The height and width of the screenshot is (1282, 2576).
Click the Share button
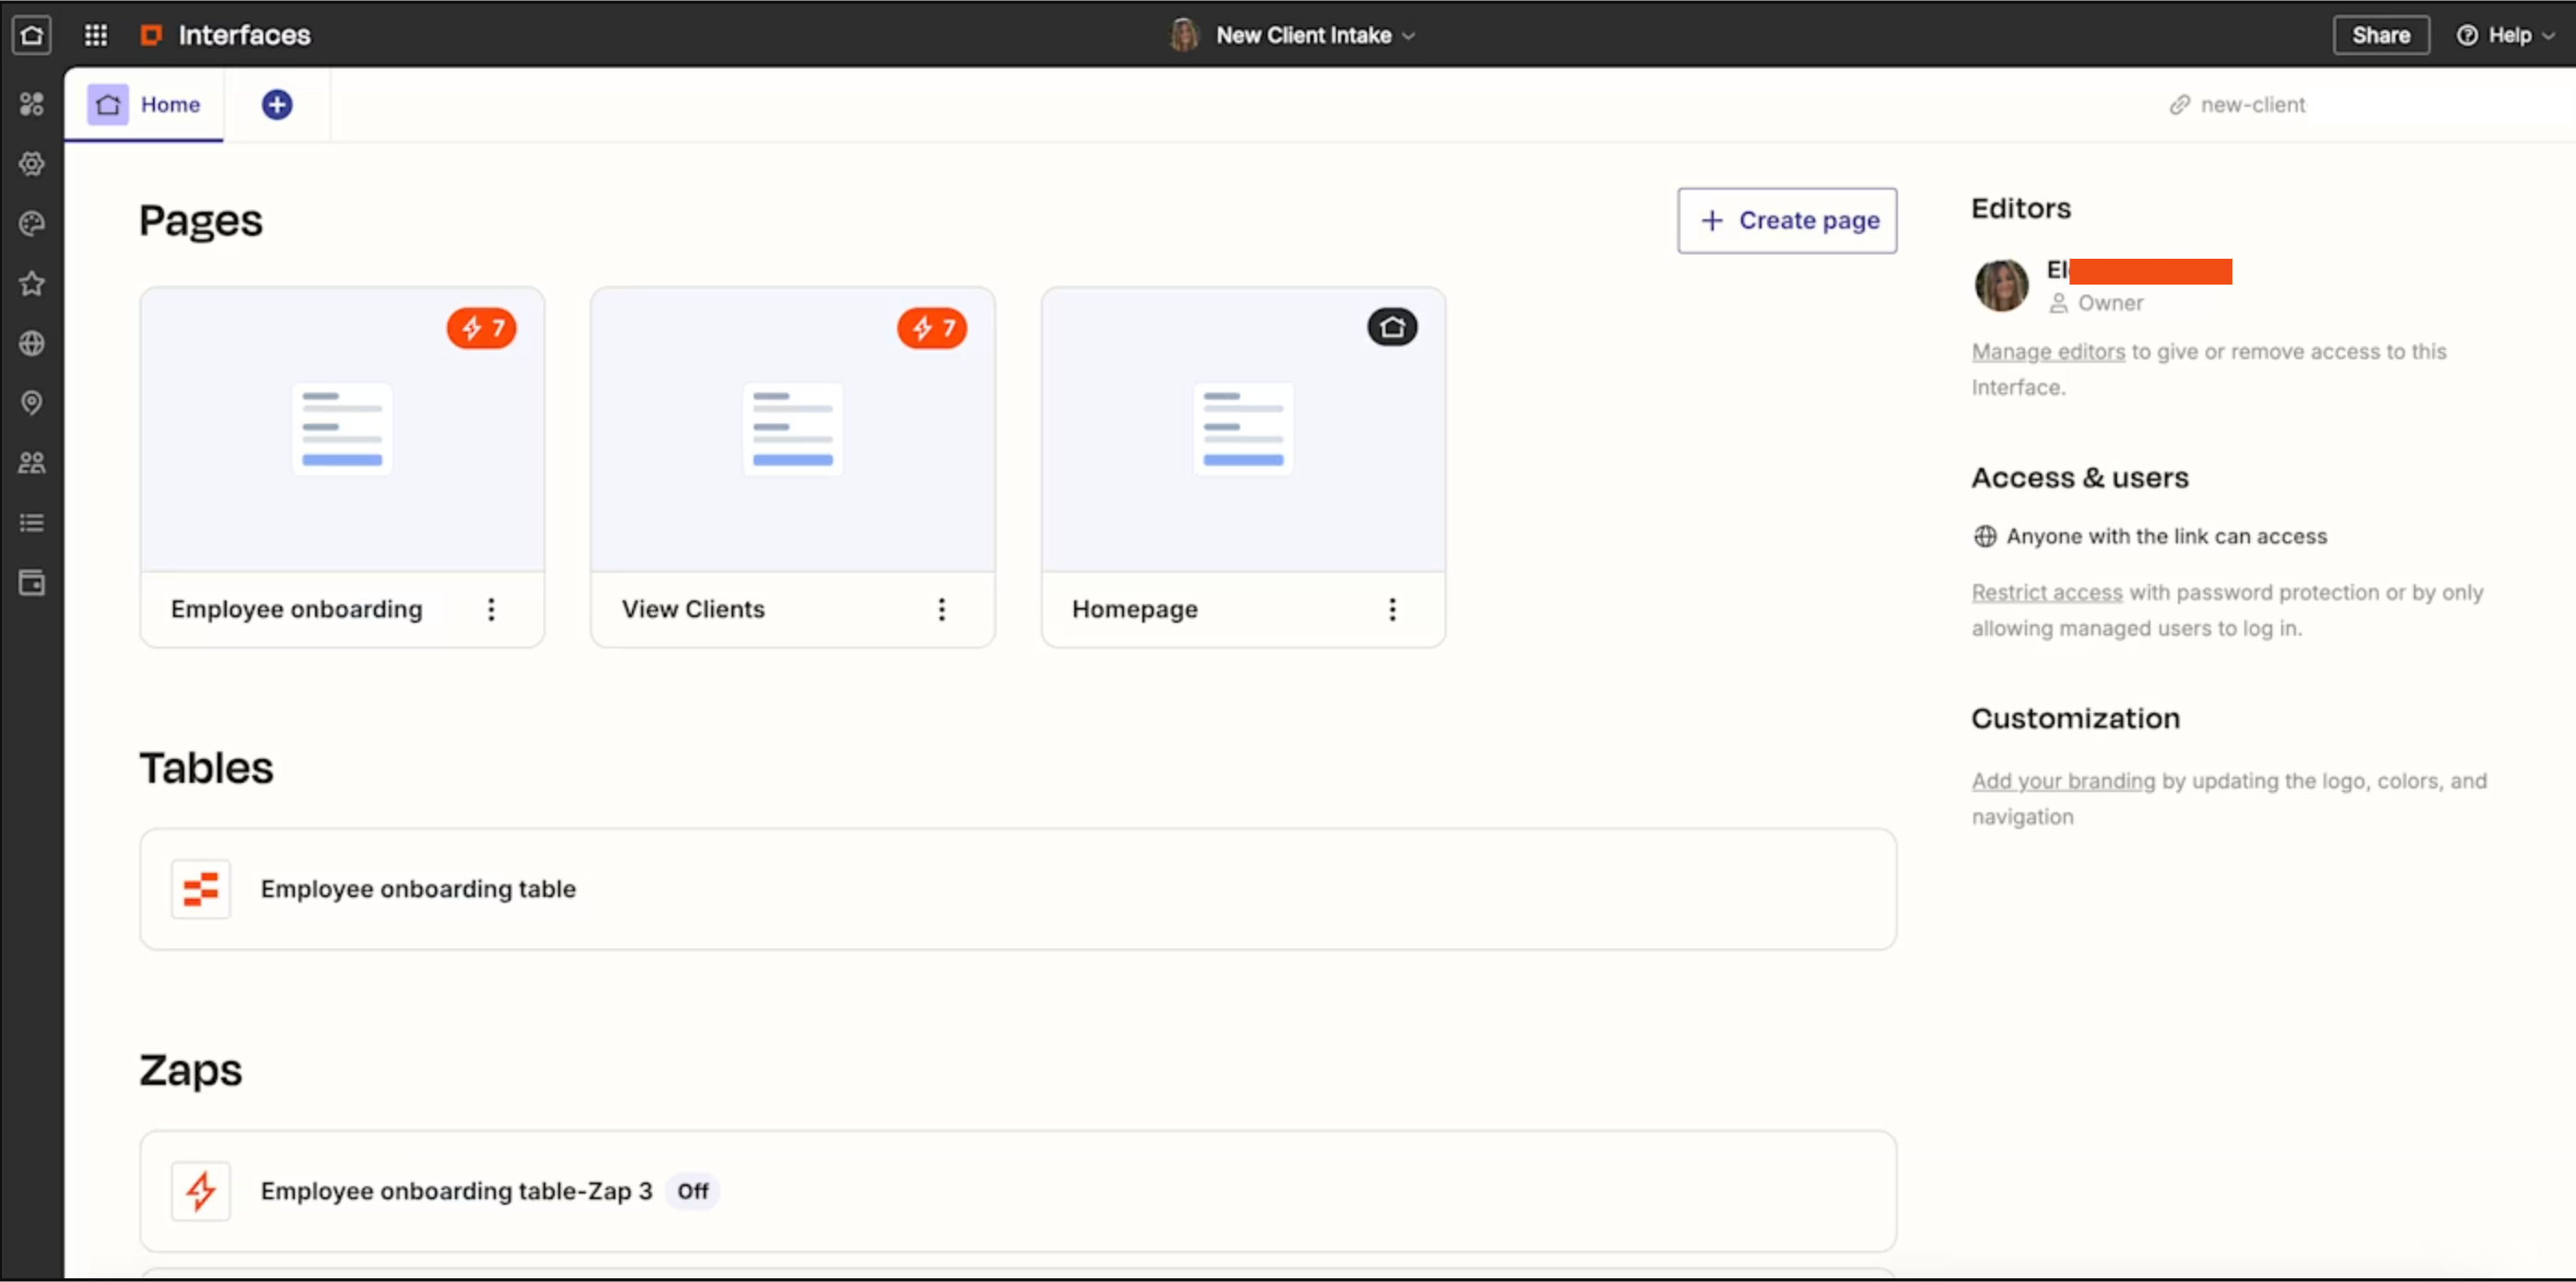tap(2380, 36)
